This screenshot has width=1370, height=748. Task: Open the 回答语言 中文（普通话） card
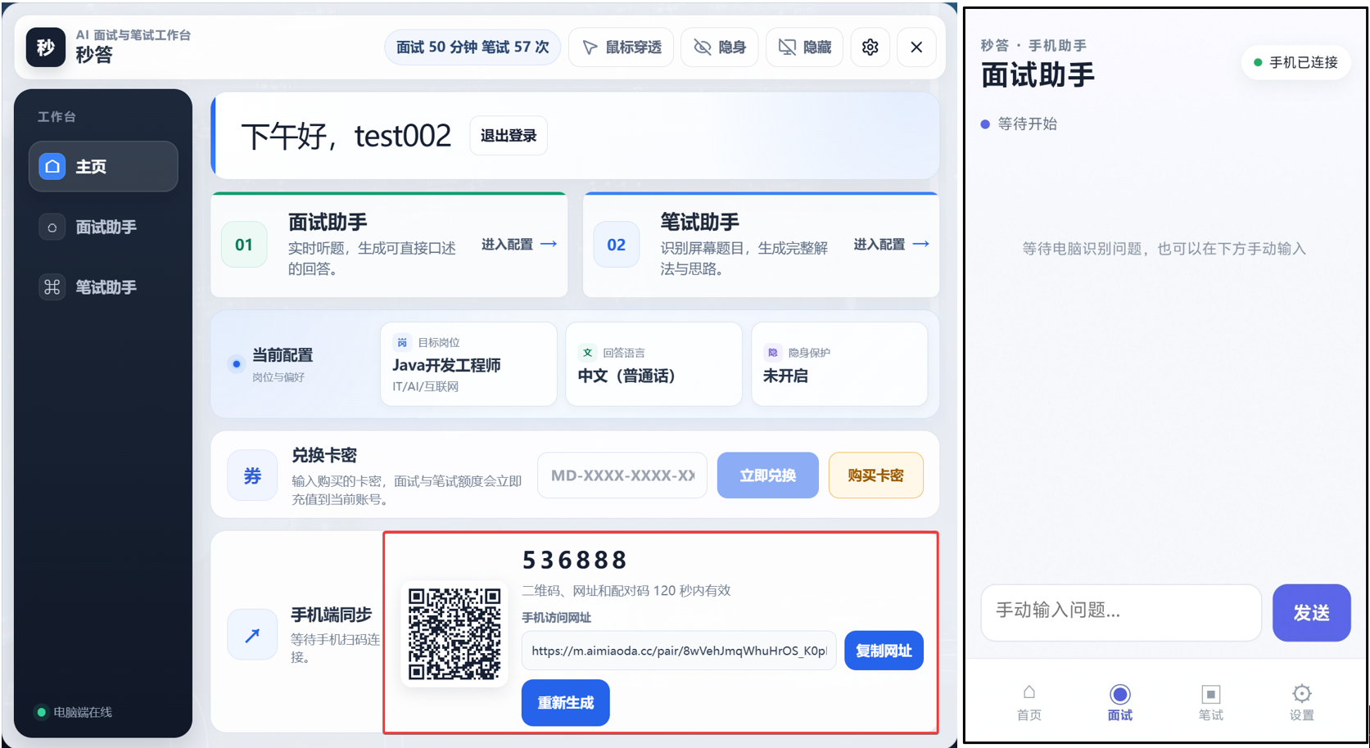pyautogui.click(x=654, y=364)
